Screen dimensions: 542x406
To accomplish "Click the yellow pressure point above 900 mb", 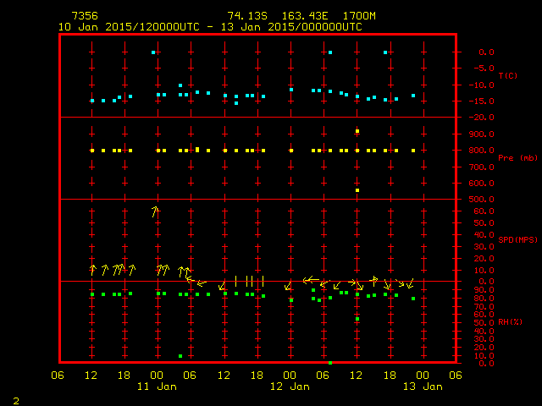I will click(357, 131).
